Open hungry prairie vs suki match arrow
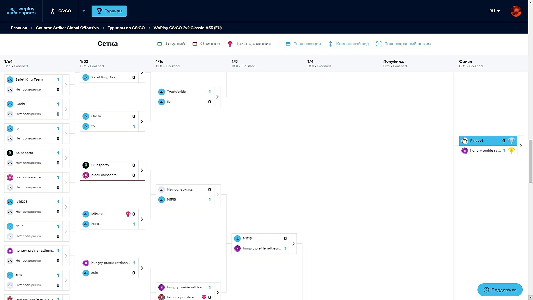Viewport: 533px width, 300px height. click(x=142, y=268)
